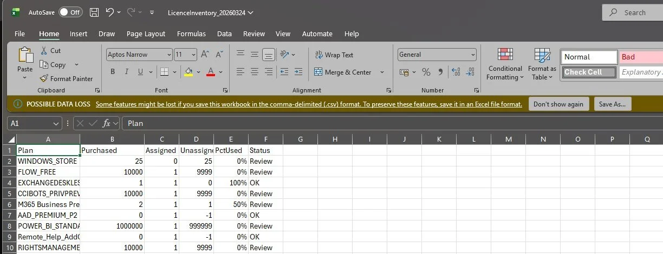Open Merge & Center dropdown arrow
The height and width of the screenshot is (254, 663).
(x=382, y=72)
